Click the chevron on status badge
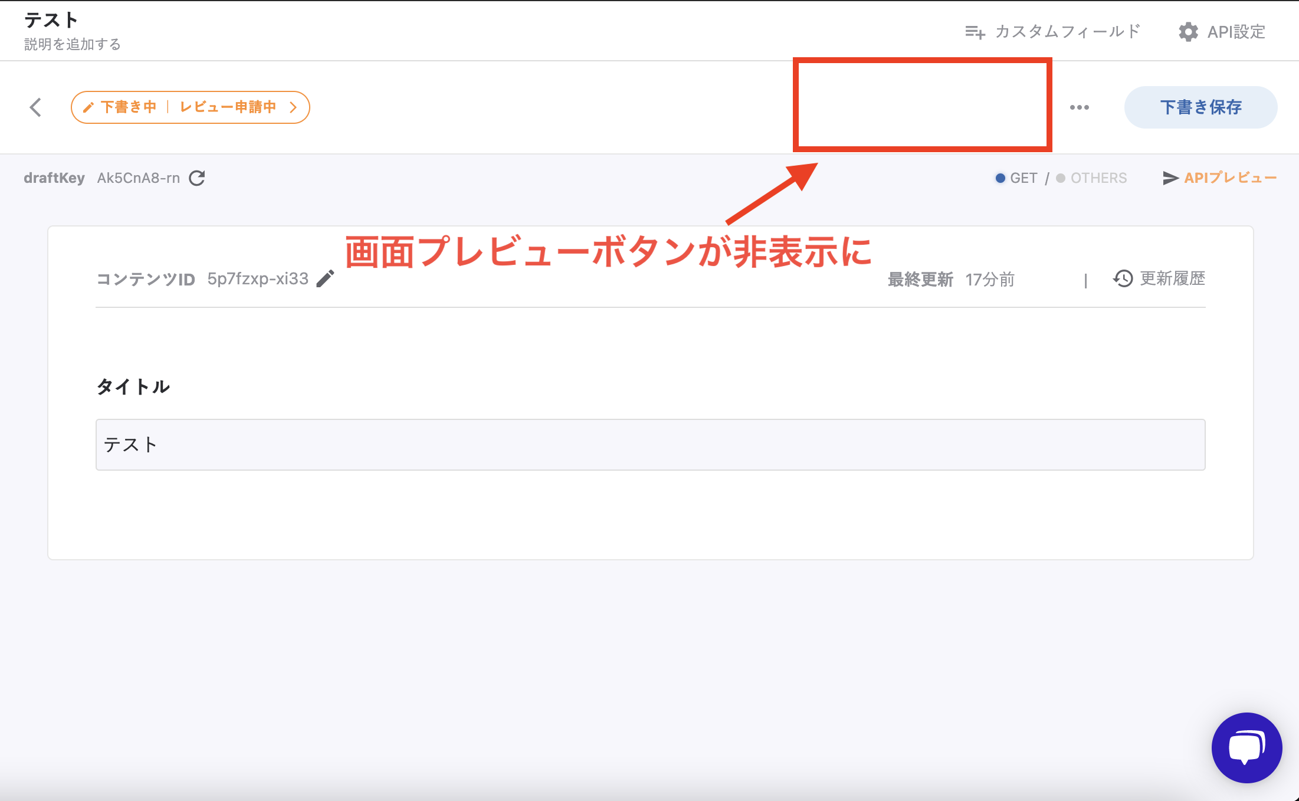This screenshot has height=801, width=1299. coord(293,107)
